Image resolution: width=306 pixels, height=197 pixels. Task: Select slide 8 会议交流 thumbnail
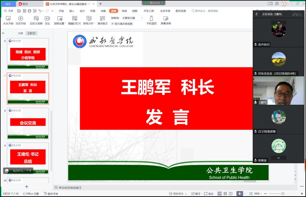pos(28,123)
